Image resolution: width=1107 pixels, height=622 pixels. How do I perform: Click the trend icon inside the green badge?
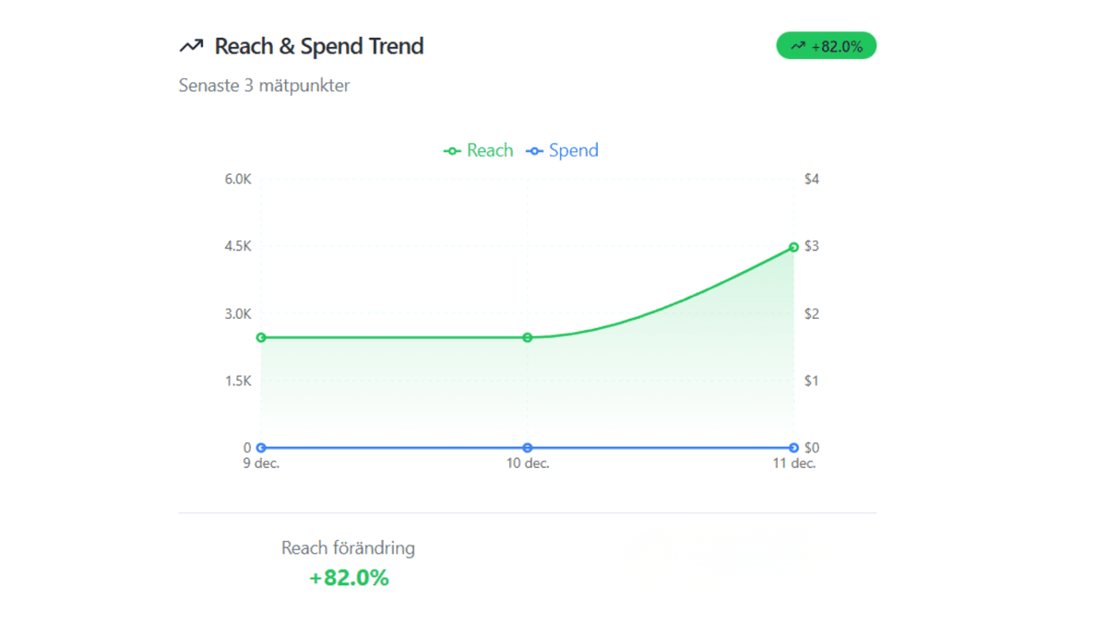point(799,45)
